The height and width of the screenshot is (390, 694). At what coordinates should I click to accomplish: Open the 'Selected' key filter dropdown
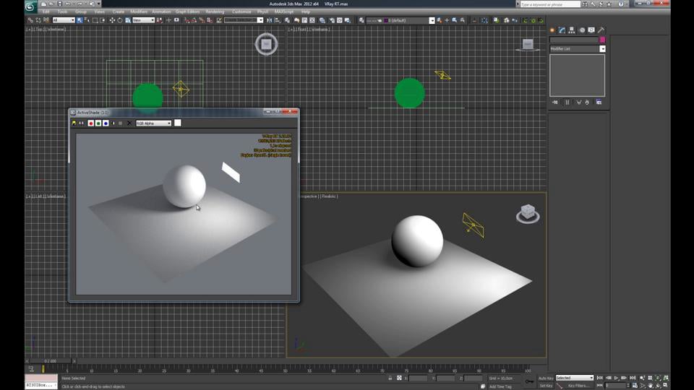(x=575, y=378)
